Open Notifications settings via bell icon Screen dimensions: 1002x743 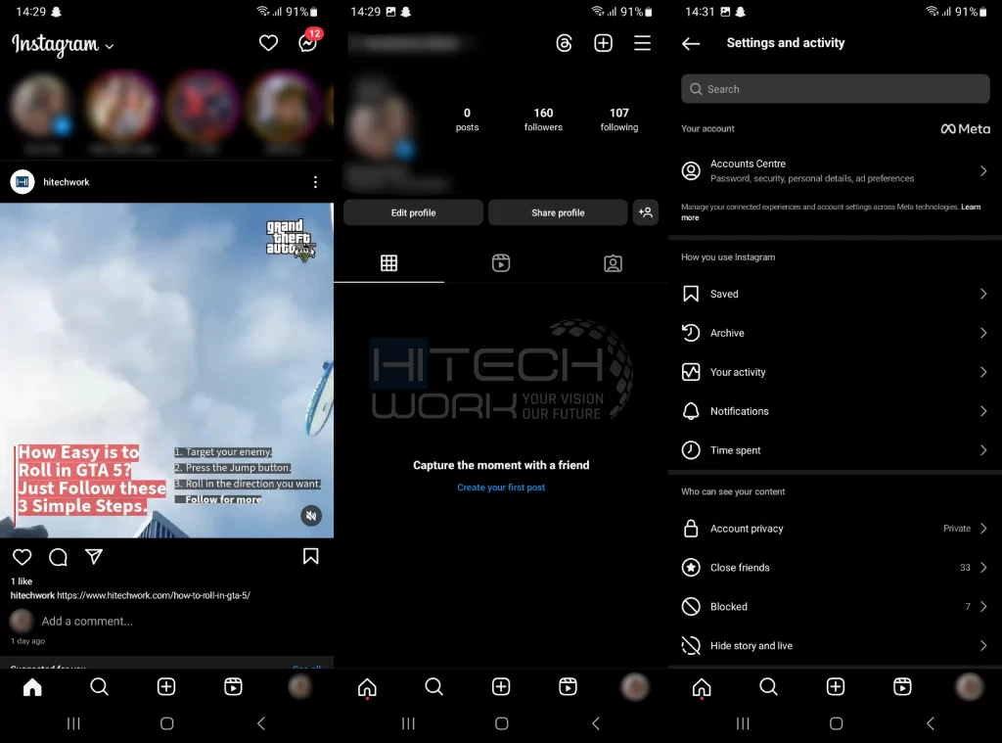pyautogui.click(x=691, y=411)
